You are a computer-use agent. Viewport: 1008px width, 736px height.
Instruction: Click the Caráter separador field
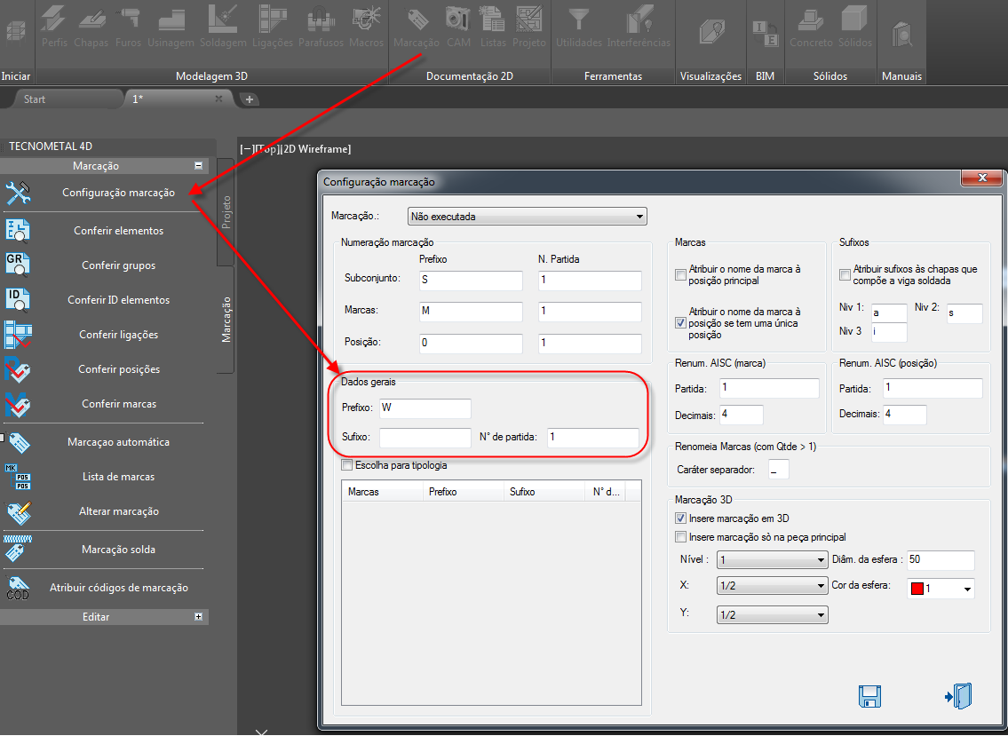779,470
